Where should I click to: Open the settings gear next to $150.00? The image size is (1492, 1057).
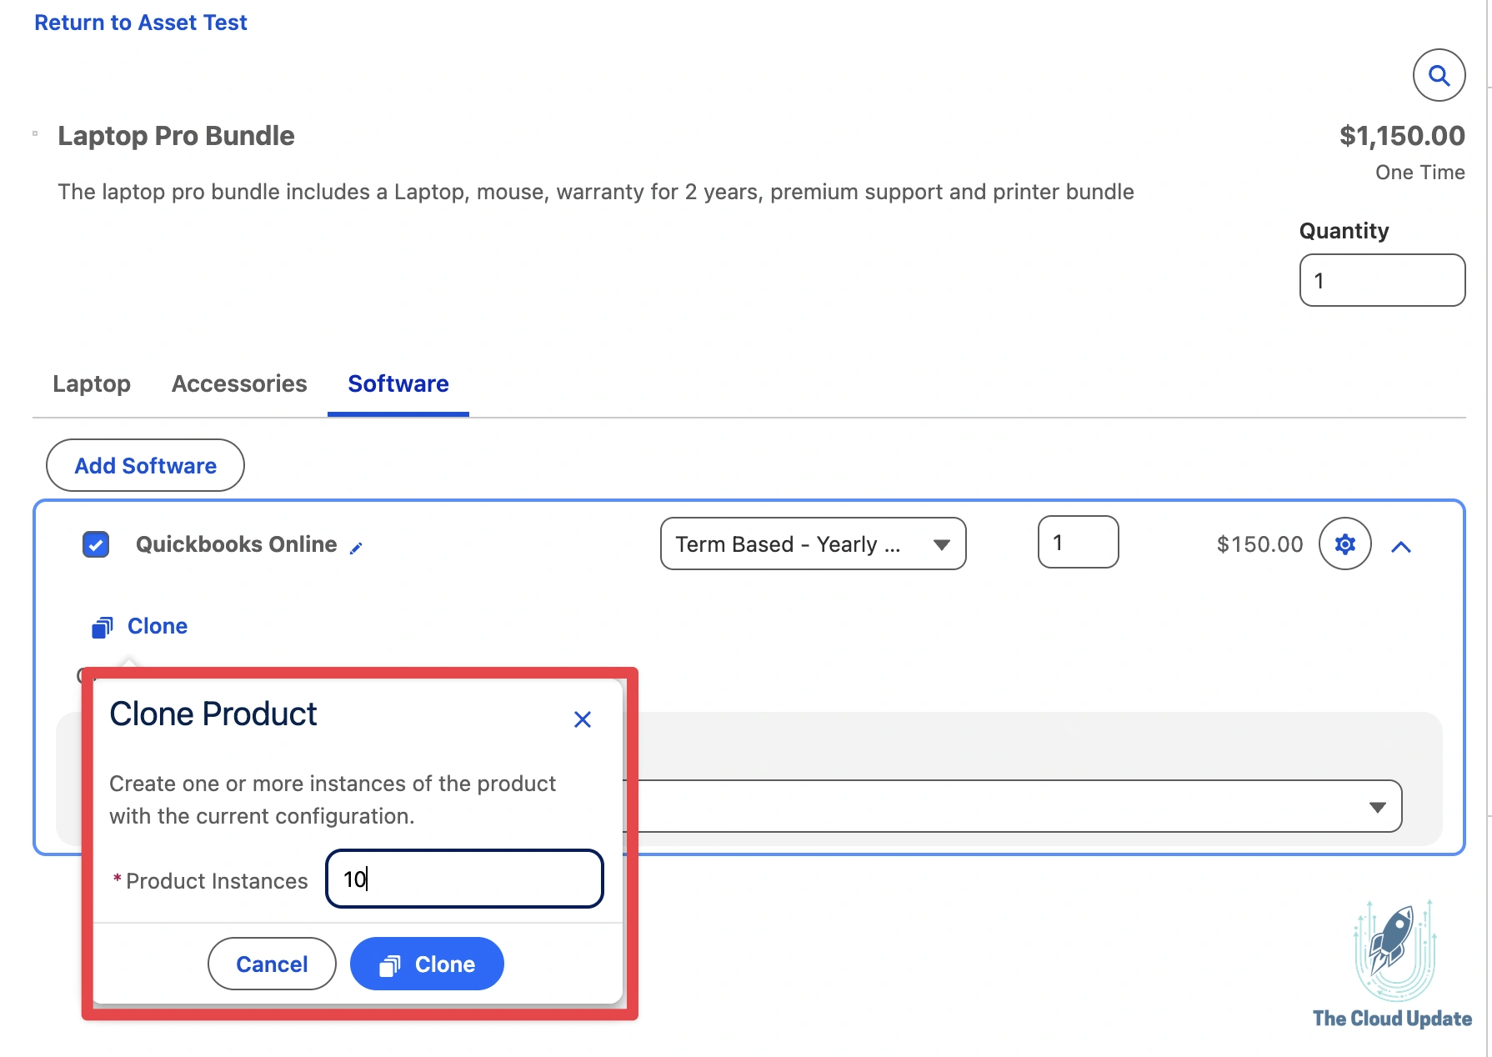1344,544
